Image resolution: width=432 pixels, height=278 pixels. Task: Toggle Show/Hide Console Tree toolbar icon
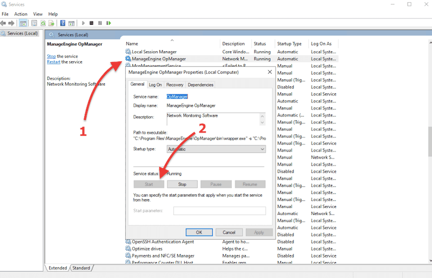click(23, 23)
